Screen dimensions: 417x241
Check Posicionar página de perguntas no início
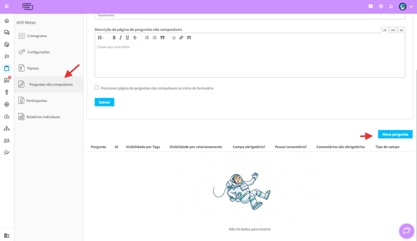coord(96,87)
